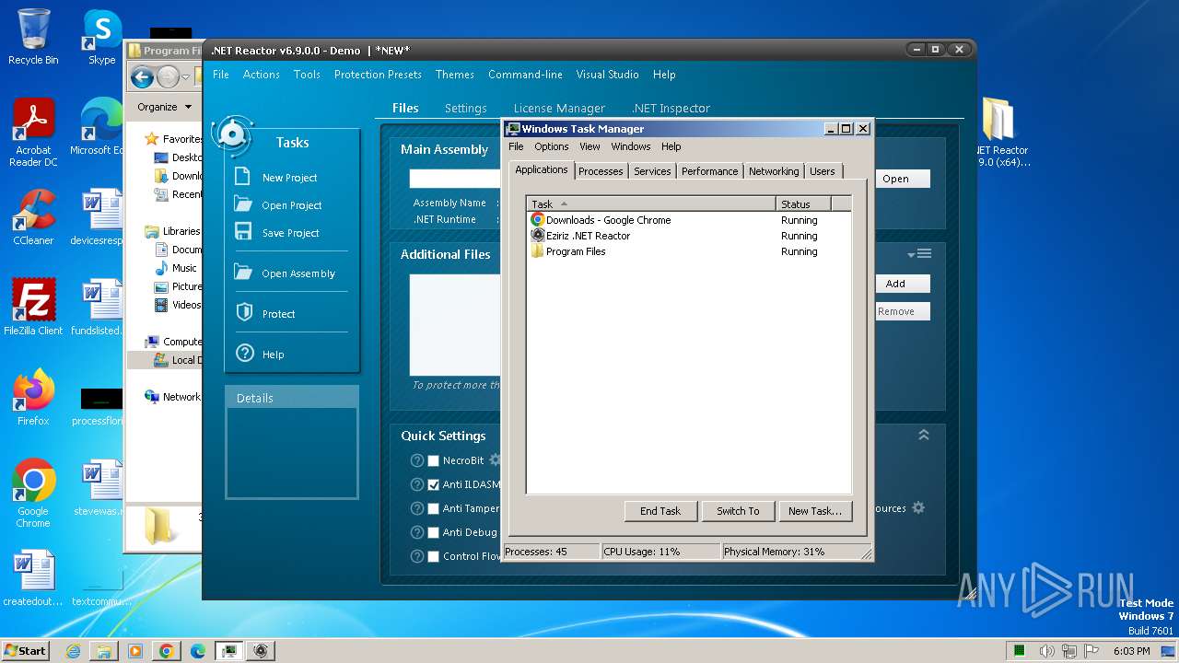Select Eziriz .NET Reactor task row
This screenshot has width=1179, height=663.
[x=688, y=236]
